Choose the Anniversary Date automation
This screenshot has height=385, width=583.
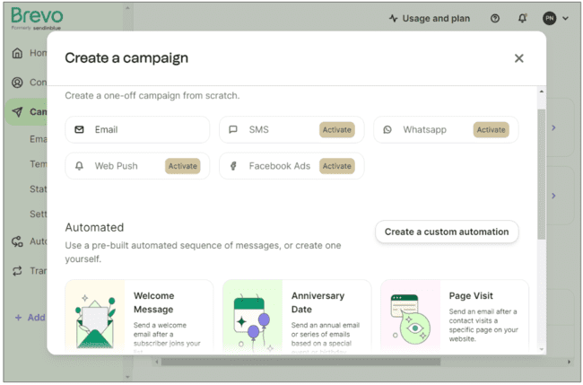pyautogui.click(x=297, y=316)
